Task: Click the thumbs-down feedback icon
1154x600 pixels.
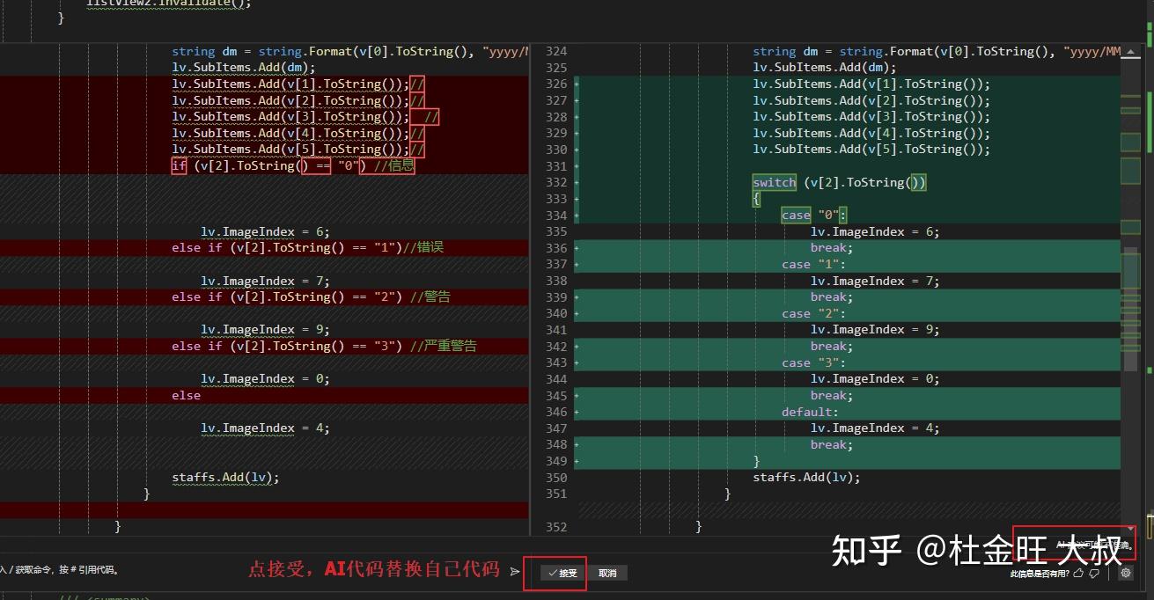Action: 1094,574
